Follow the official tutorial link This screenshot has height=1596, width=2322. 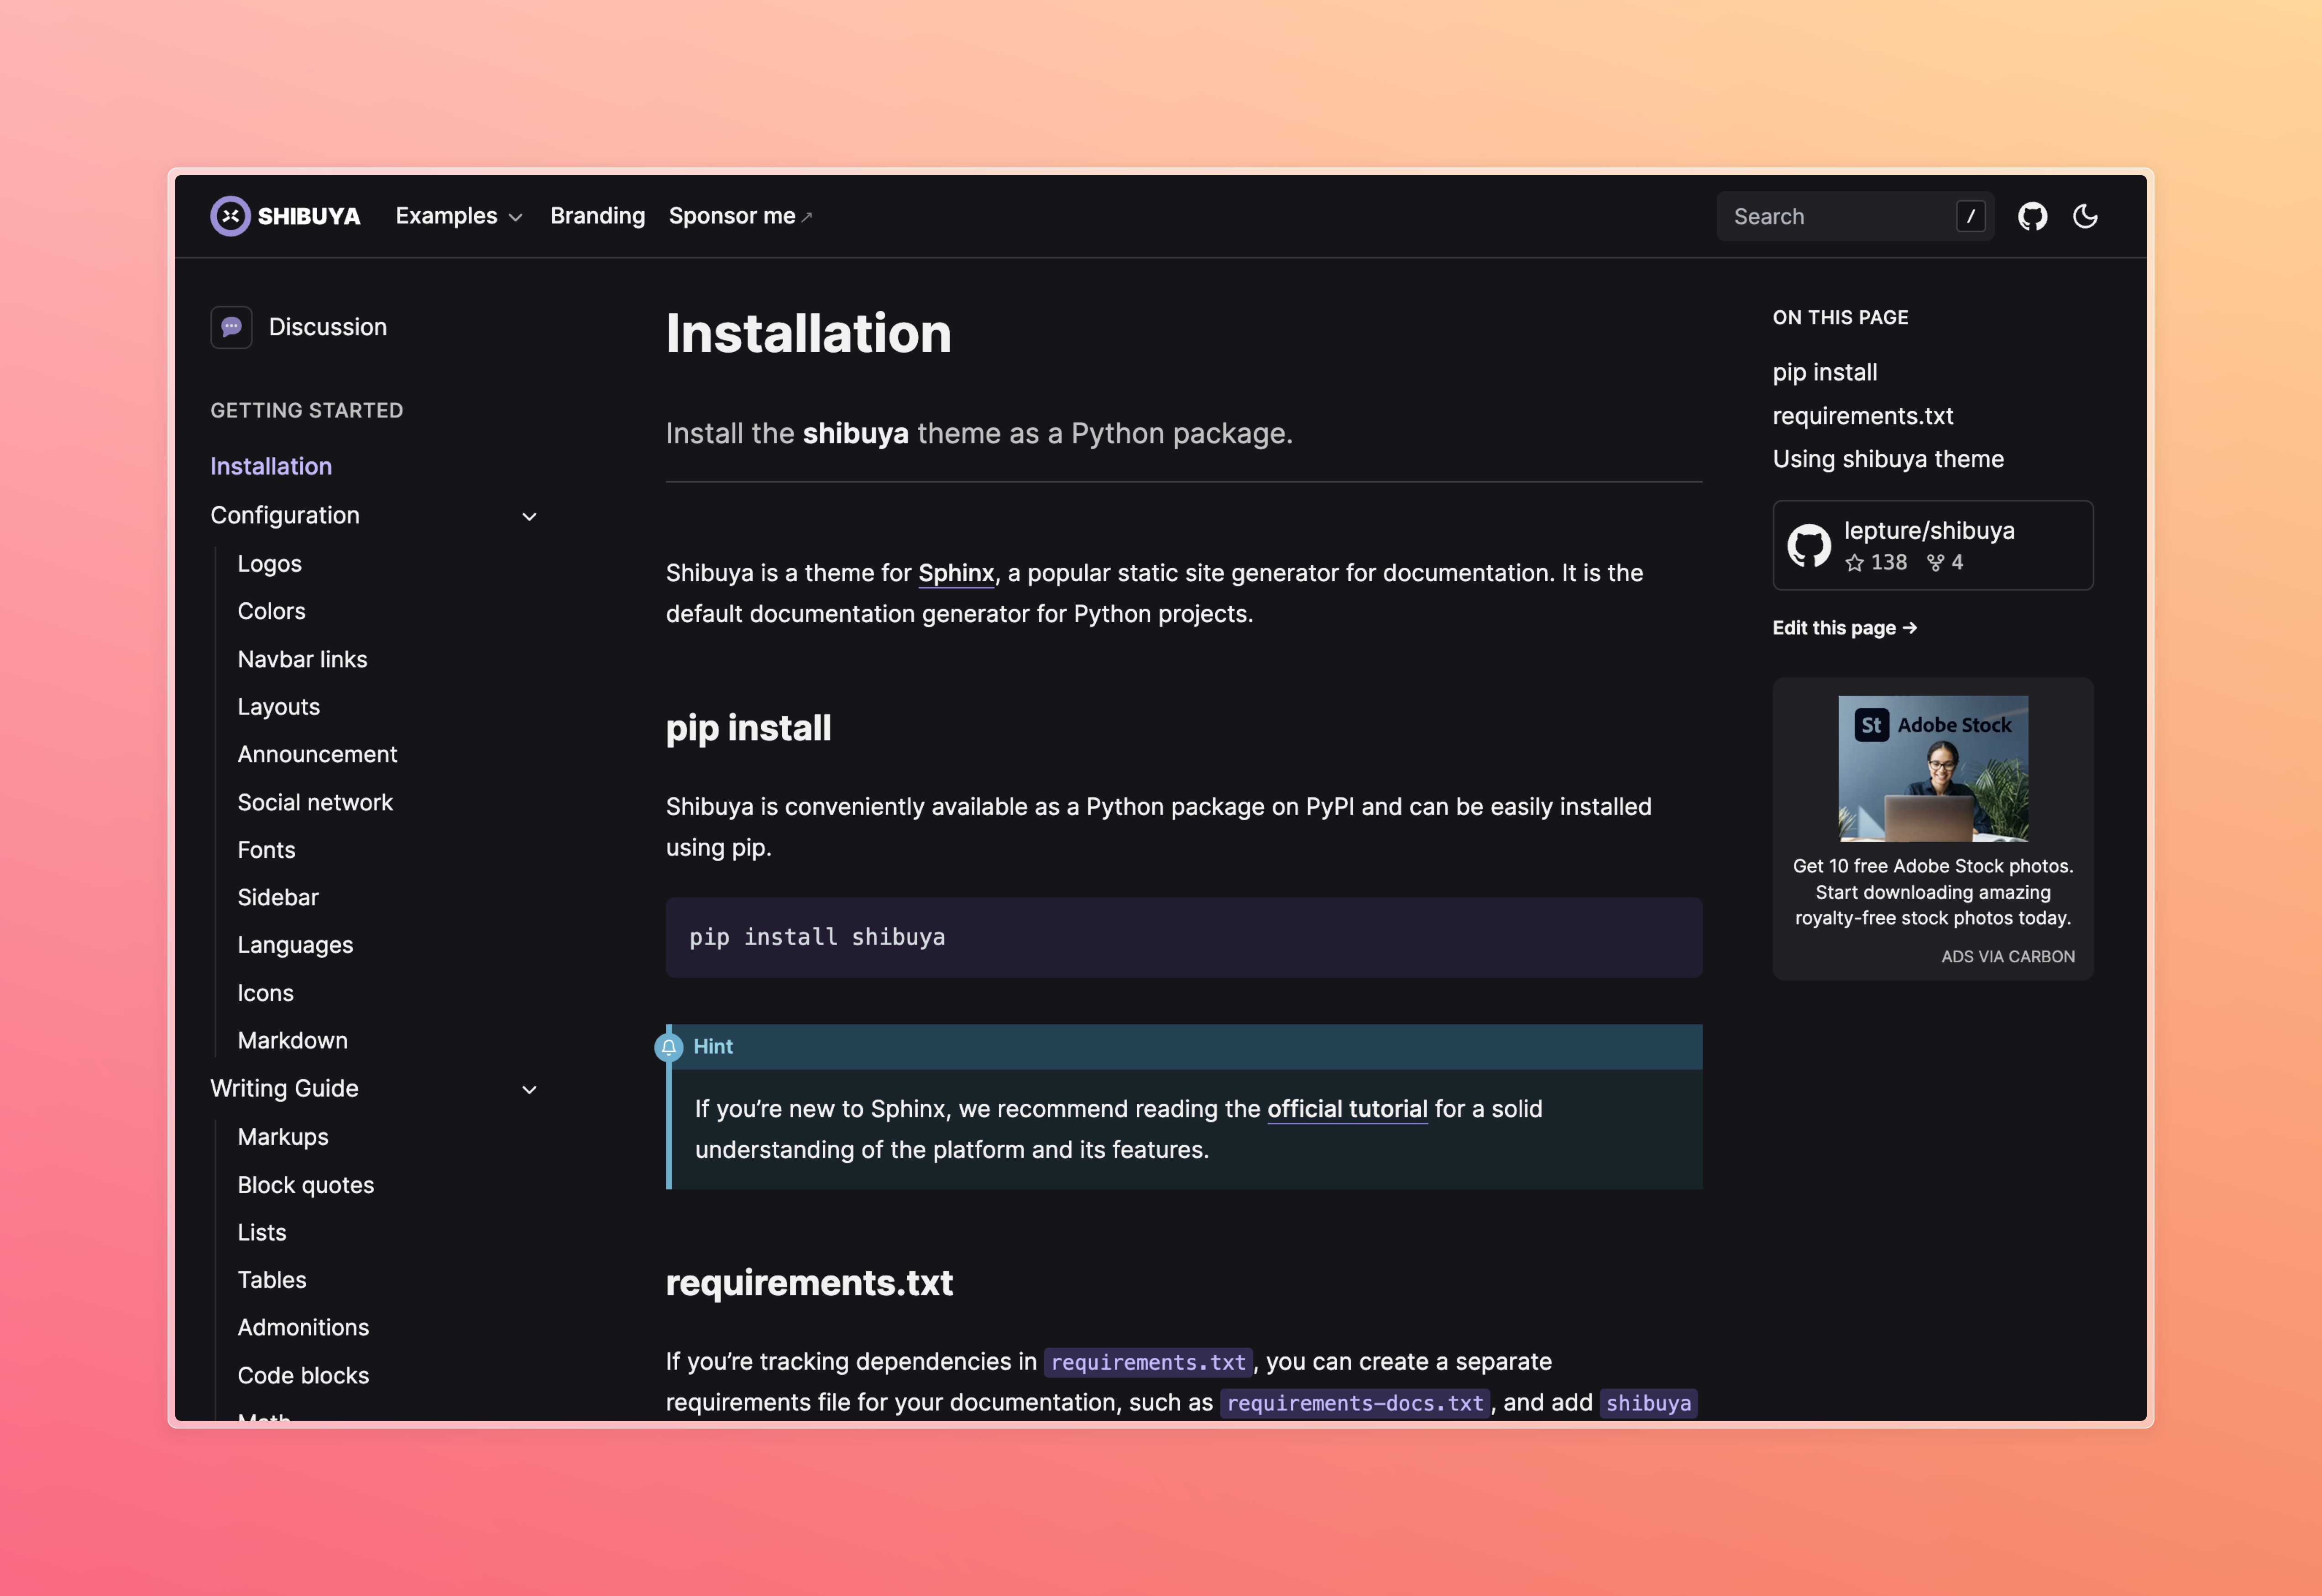(x=1347, y=1109)
